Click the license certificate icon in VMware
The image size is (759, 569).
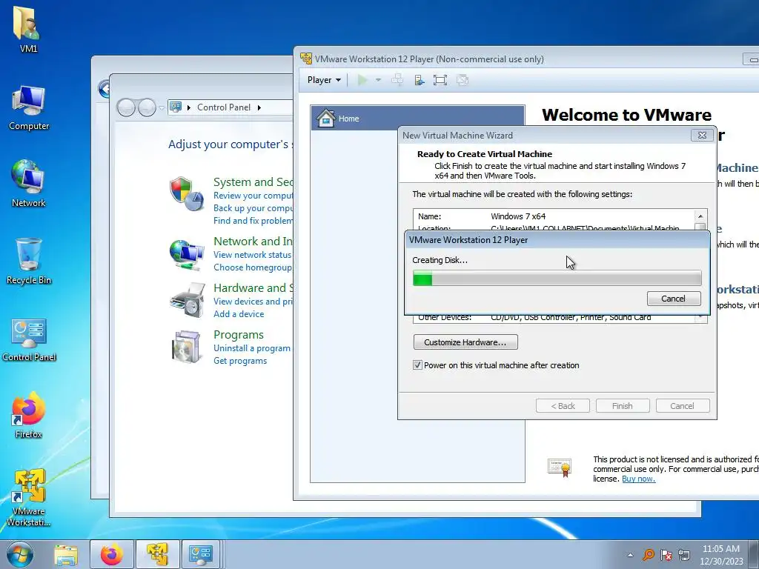click(x=560, y=467)
